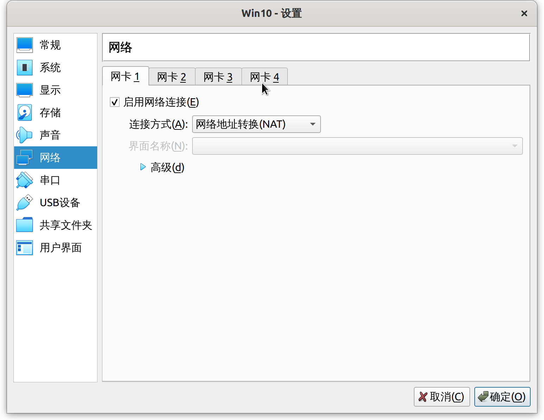The height and width of the screenshot is (420, 544).
Task: Click the 存储 (Storage) disk icon
Action: coord(25,113)
